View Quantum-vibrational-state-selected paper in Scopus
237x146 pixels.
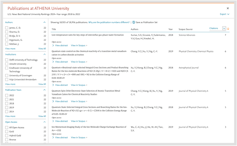point(79,85)
